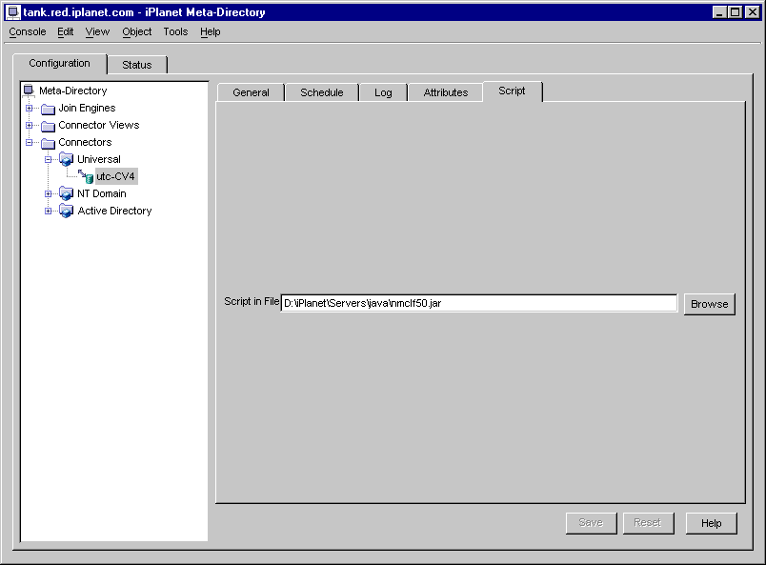Expand the NT Domain node
766x565 pixels.
pos(48,193)
